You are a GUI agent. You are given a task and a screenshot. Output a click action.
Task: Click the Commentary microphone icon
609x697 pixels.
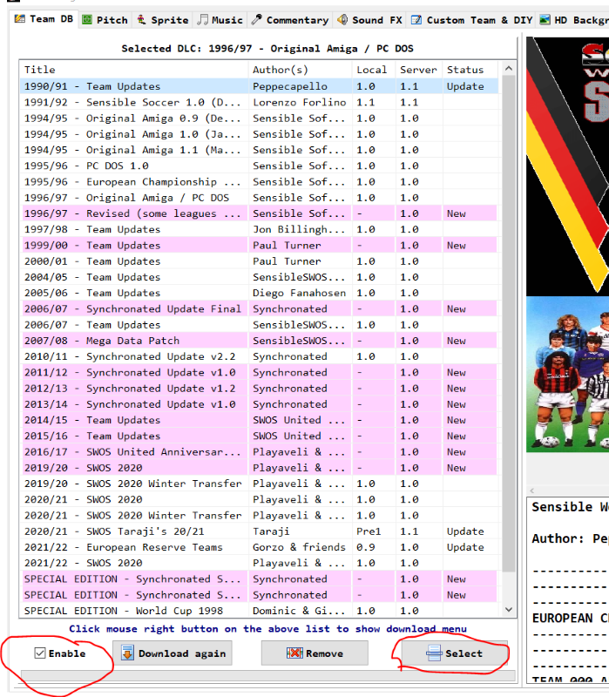(256, 19)
